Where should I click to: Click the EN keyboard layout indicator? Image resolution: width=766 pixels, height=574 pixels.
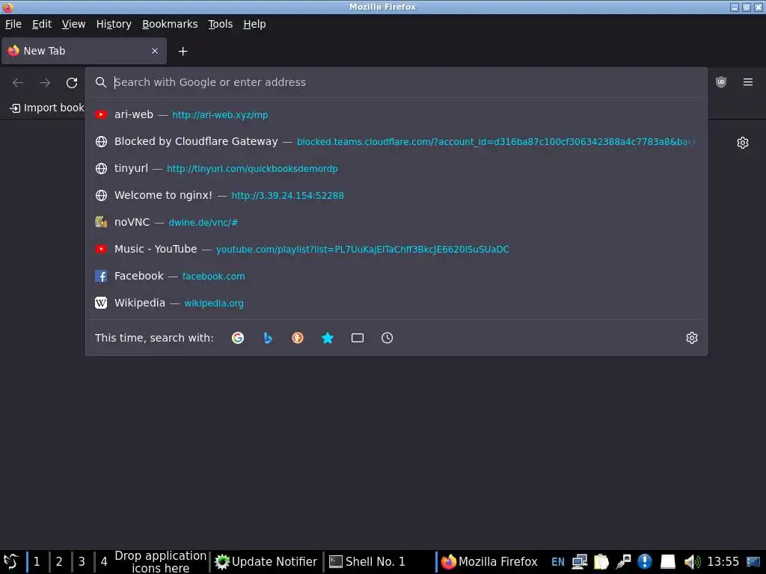point(557,562)
